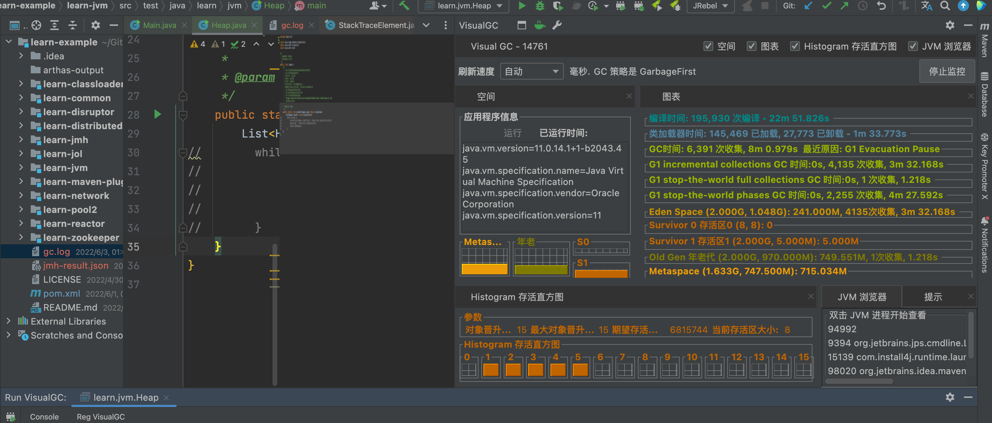Click the Git update project arrow
The width and height of the screenshot is (992, 423).
click(x=808, y=6)
